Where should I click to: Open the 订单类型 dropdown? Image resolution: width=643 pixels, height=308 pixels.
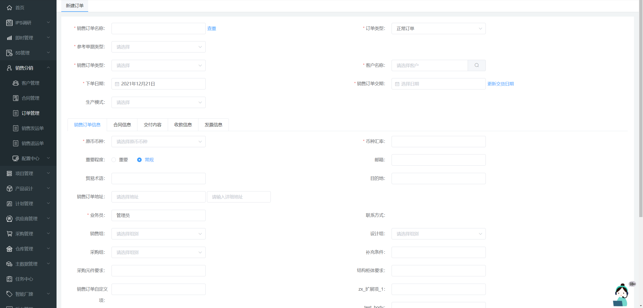[x=438, y=29]
